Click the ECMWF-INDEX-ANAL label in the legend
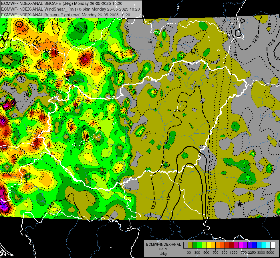Image resolution: width=280 pixels, height=258 pixels. (164, 245)
